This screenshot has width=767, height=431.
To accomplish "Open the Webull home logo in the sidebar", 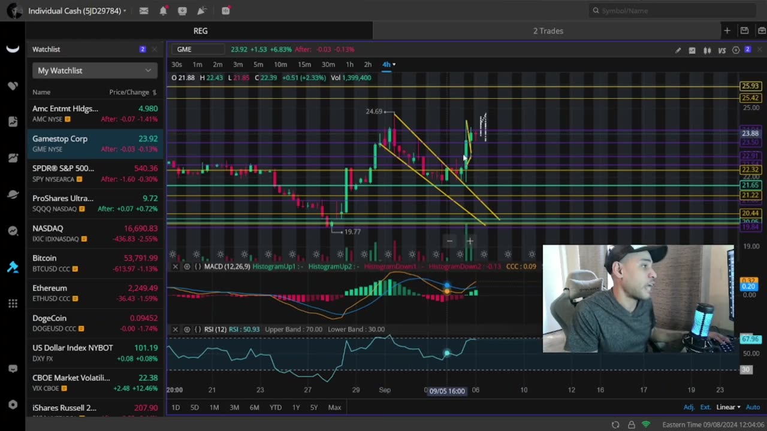I will point(13,49).
